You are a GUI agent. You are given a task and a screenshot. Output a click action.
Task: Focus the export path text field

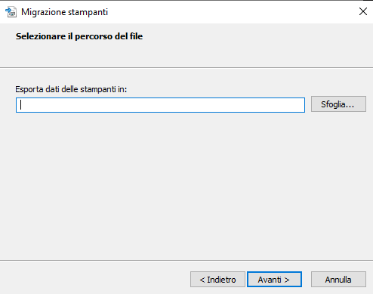tap(160, 105)
